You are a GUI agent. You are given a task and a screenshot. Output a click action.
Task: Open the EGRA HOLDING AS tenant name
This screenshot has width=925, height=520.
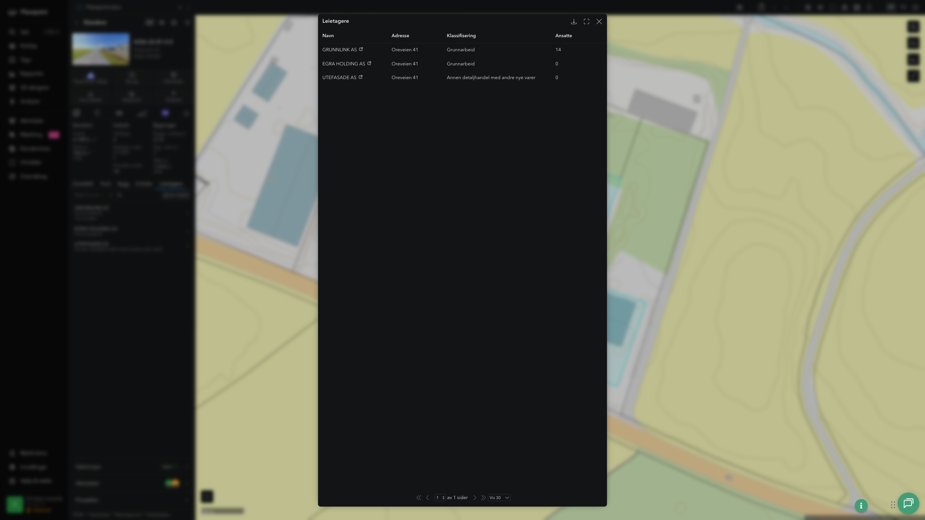pos(344,64)
